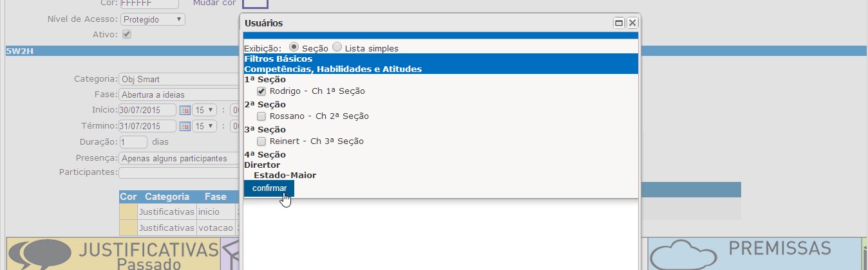
Task: Click the Mudar cor link
Action: pyautogui.click(x=214, y=3)
